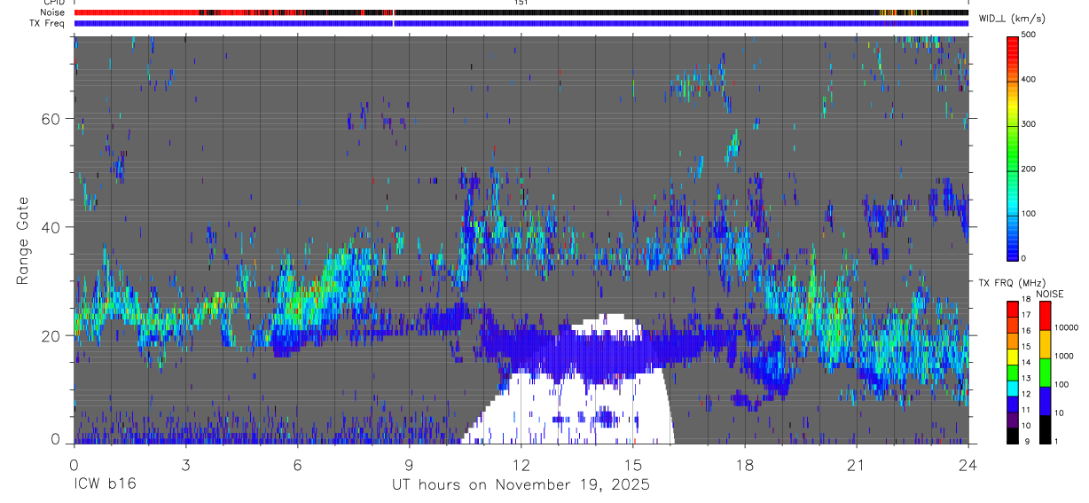This screenshot has width=1089, height=503.
Task: Click the TX FRQ frequency color bar
Action: tap(1012, 373)
